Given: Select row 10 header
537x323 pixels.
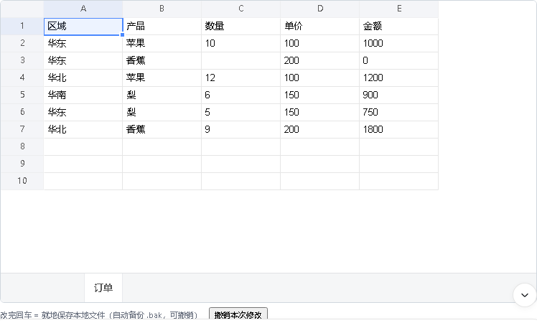Looking at the screenshot, I should (22, 181).
